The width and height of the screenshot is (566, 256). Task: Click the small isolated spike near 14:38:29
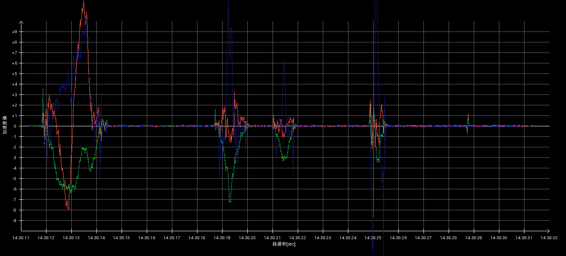click(x=468, y=115)
